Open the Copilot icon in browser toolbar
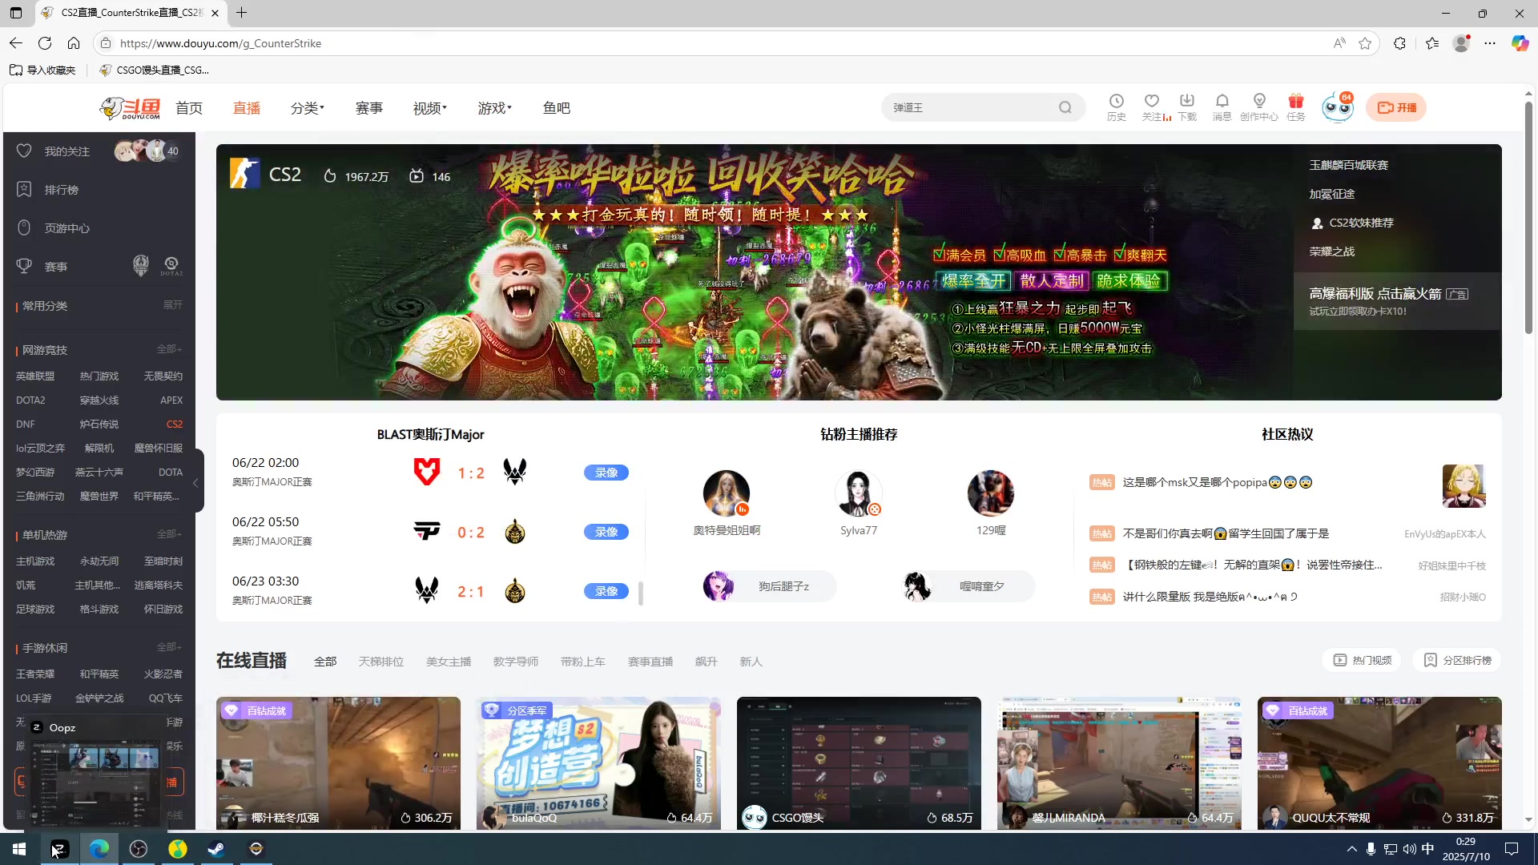Screen dimensions: 1538x865 tap(1520, 43)
